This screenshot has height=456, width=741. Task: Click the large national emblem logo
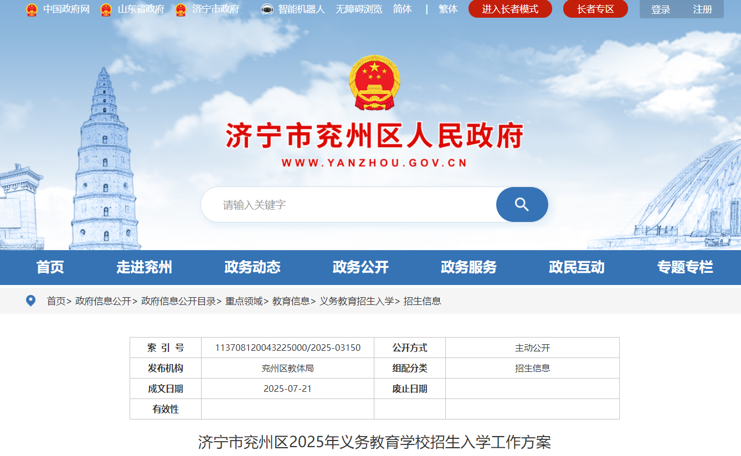(374, 83)
